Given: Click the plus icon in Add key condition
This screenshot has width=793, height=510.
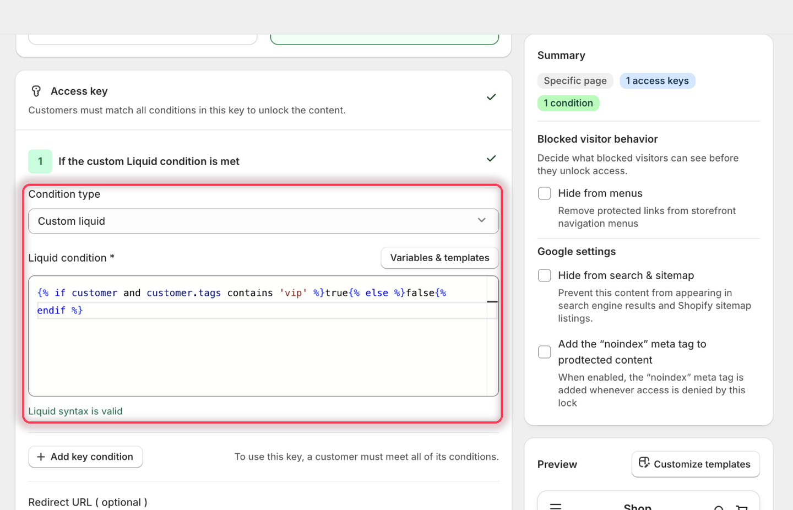Looking at the screenshot, I should 41,457.
